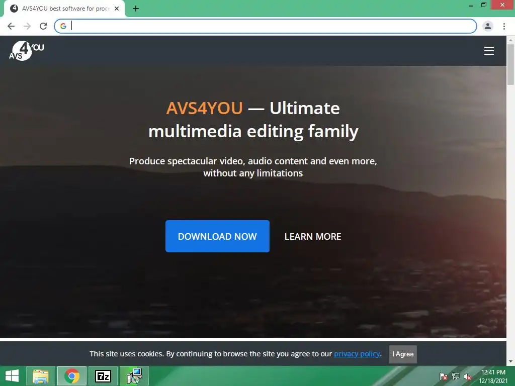Image resolution: width=515 pixels, height=386 pixels.
Task: Click the network tray icon
Action: [456, 376]
